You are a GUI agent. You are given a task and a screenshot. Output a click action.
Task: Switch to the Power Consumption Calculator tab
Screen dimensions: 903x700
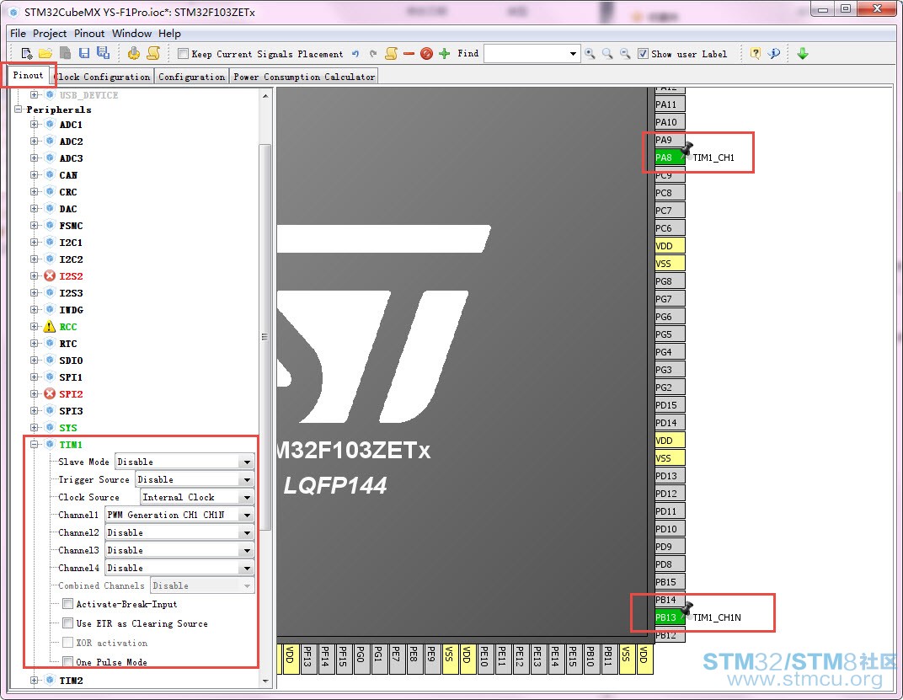coord(304,77)
